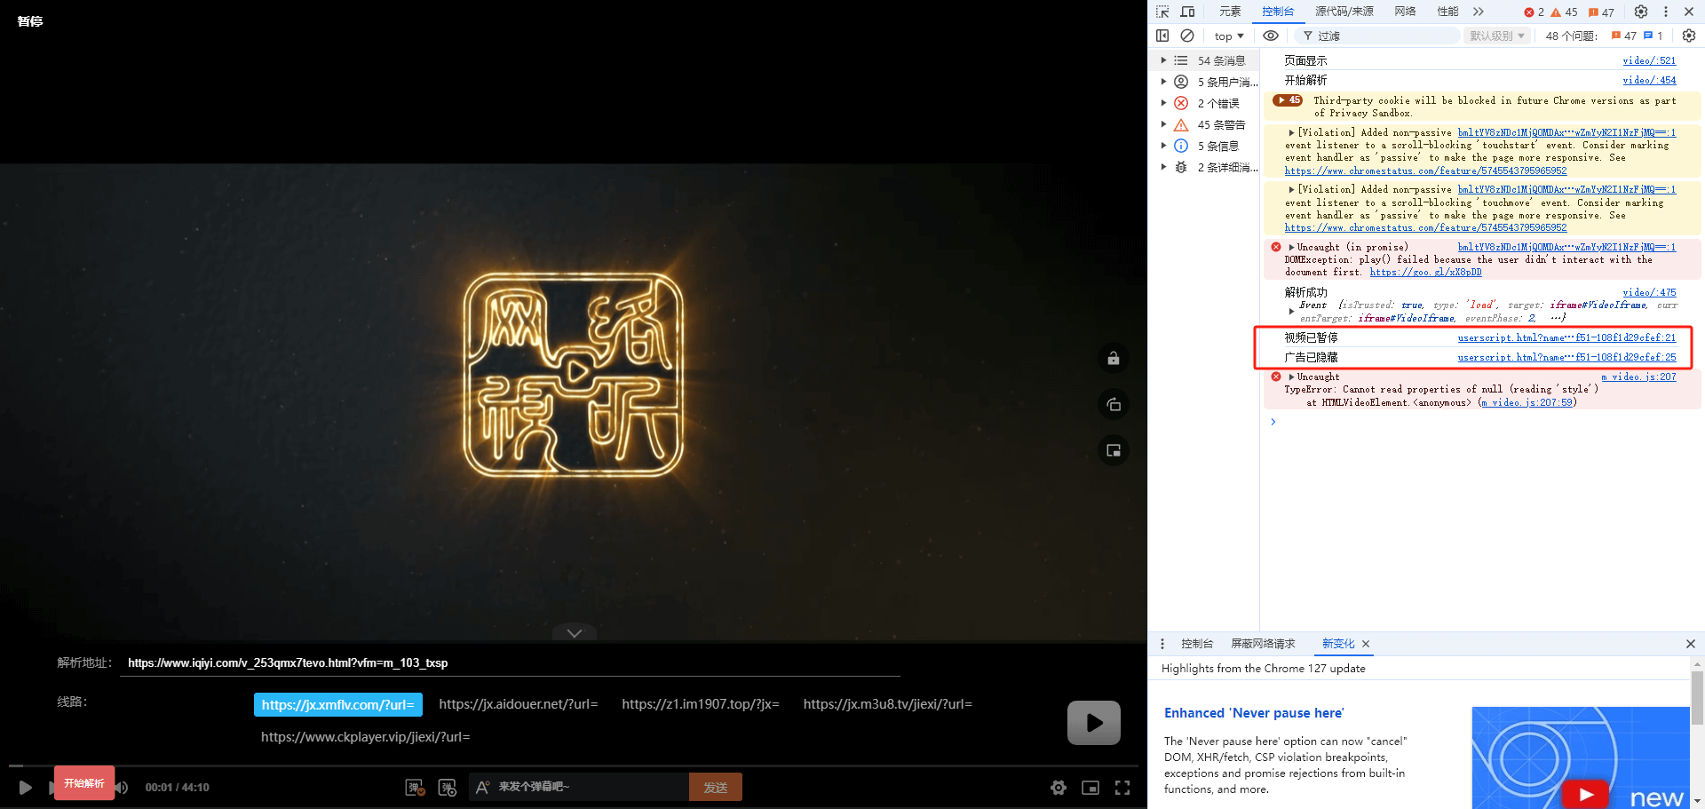Click the rotate screen icon on player

(1114, 405)
